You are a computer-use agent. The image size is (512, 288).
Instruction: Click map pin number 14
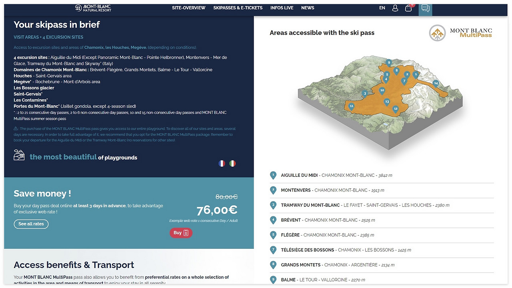(x=436, y=84)
